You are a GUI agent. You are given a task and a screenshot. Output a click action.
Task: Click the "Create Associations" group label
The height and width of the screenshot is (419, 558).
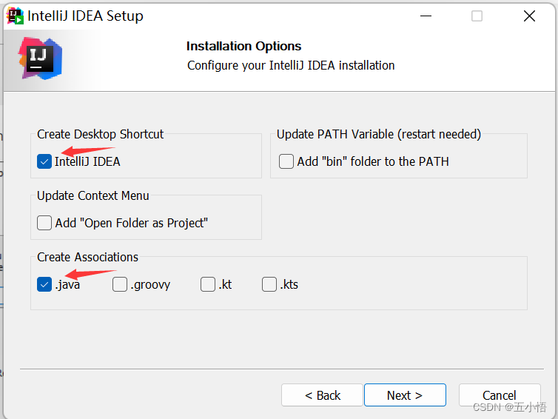pyautogui.click(x=87, y=257)
